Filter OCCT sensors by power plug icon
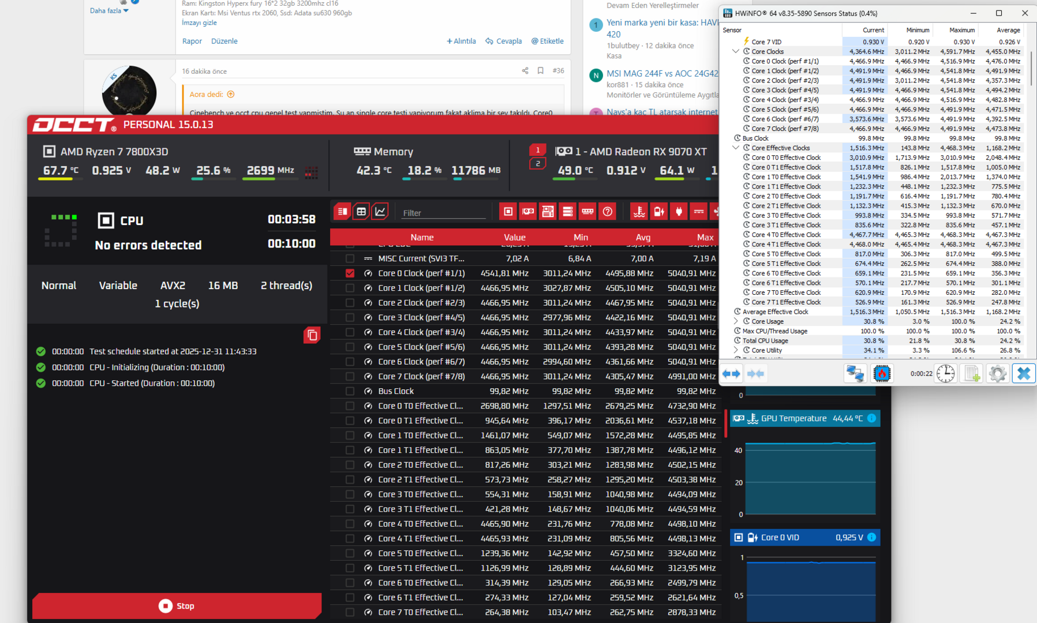The width and height of the screenshot is (1037, 623). tap(679, 212)
